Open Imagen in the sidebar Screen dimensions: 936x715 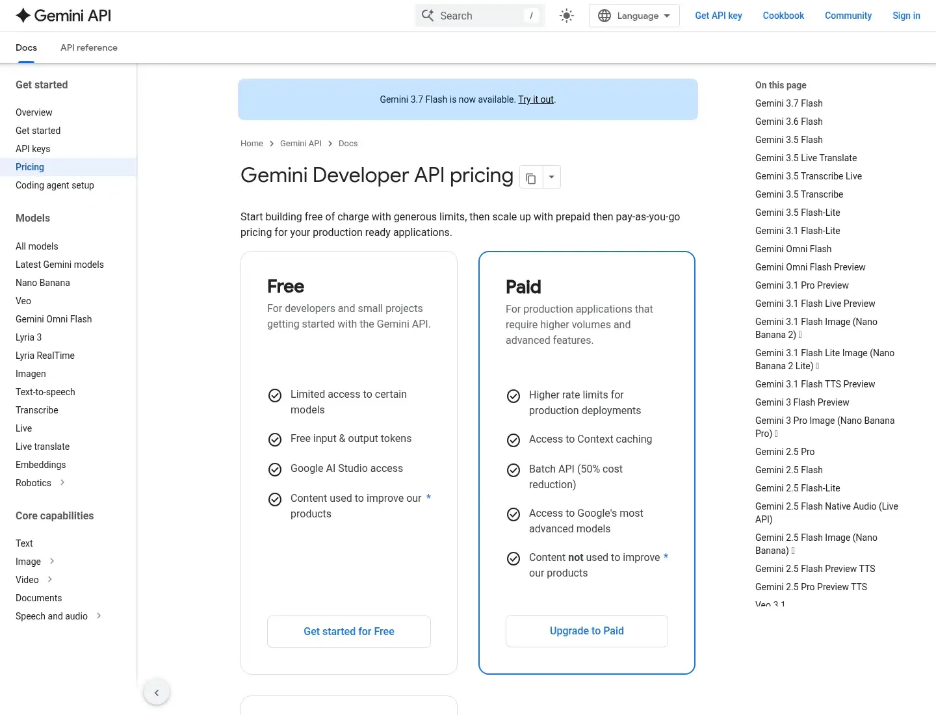coord(31,374)
